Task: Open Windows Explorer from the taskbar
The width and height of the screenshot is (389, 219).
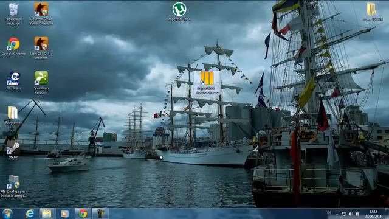Action: click(x=47, y=214)
